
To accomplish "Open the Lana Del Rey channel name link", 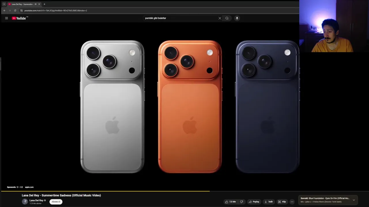I will pos(36,200).
